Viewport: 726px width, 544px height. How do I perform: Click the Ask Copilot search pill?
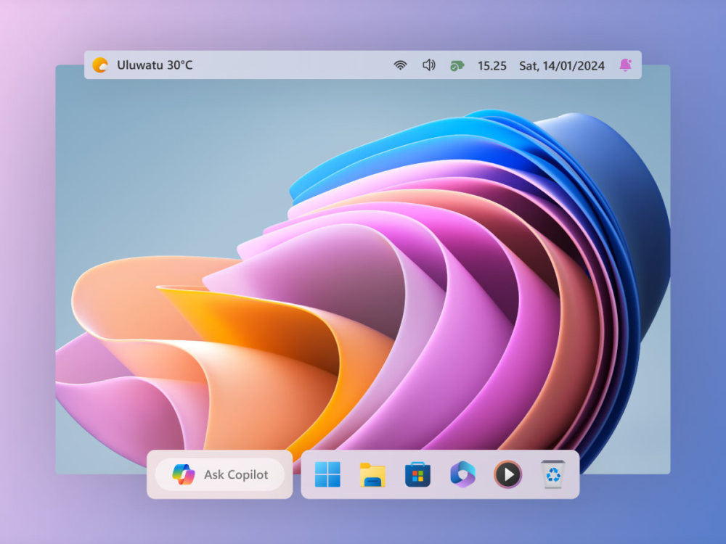[219, 474]
